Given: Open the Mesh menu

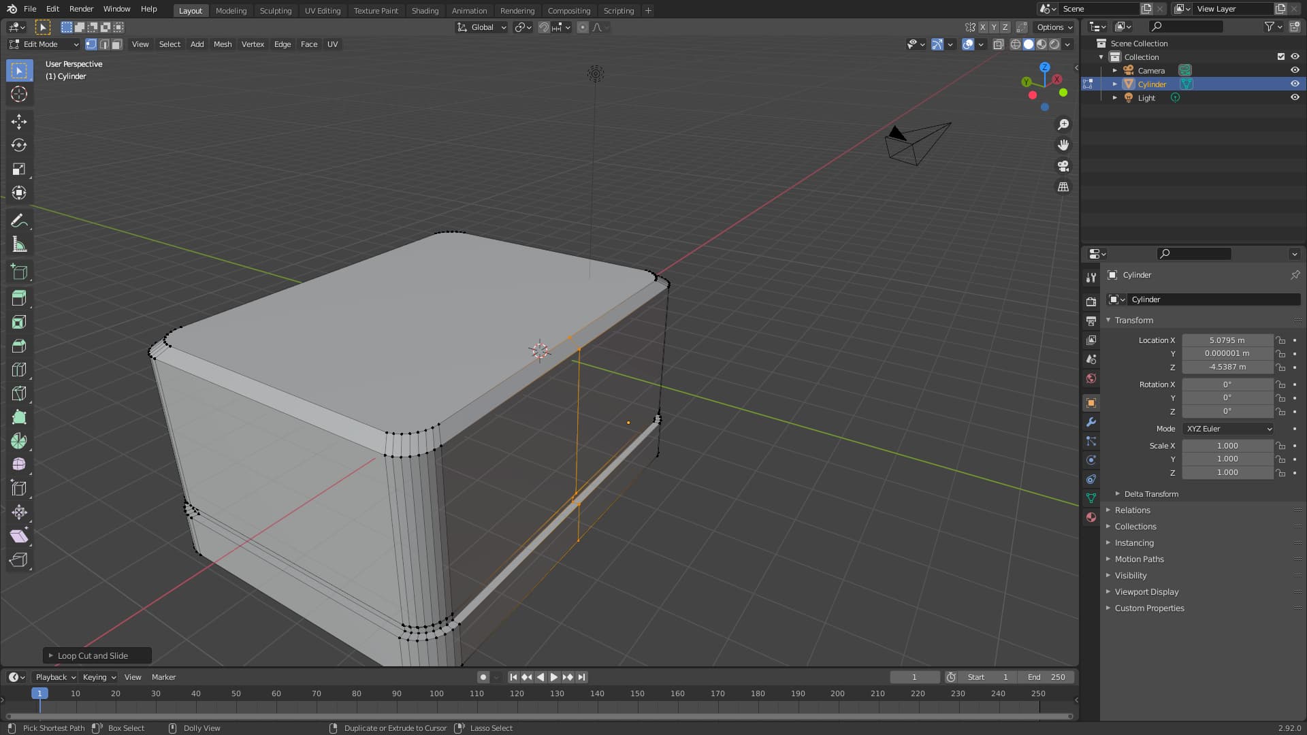Looking at the screenshot, I should point(223,44).
